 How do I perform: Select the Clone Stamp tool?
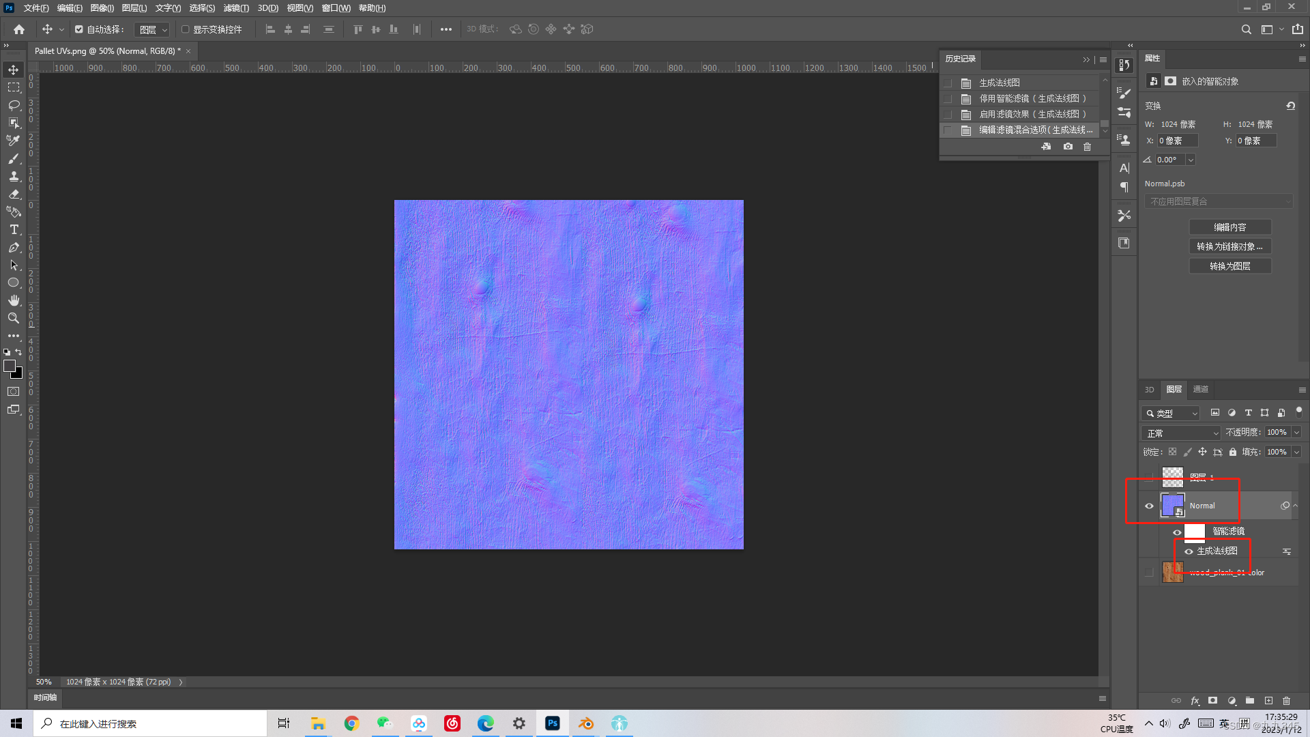click(x=14, y=176)
